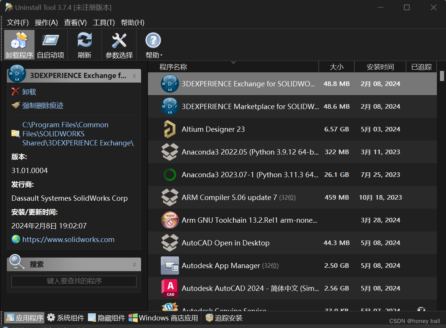Select Autodesk AutoCAD 2024 - 简体中文 entry
The image size is (446, 328).
tap(292, 288)
